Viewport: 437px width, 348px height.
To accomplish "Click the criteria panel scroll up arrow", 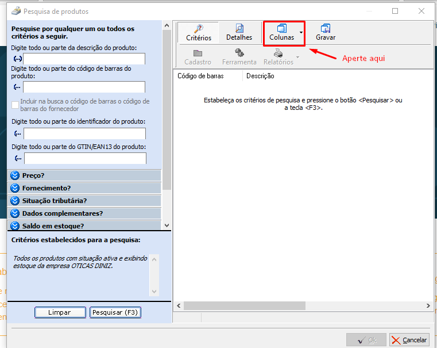I will (x=167, y=25).
